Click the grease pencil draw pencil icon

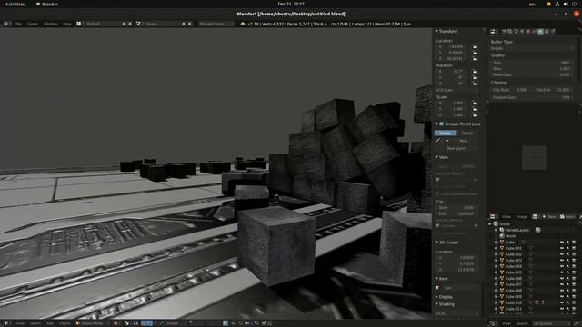point(438,141)
